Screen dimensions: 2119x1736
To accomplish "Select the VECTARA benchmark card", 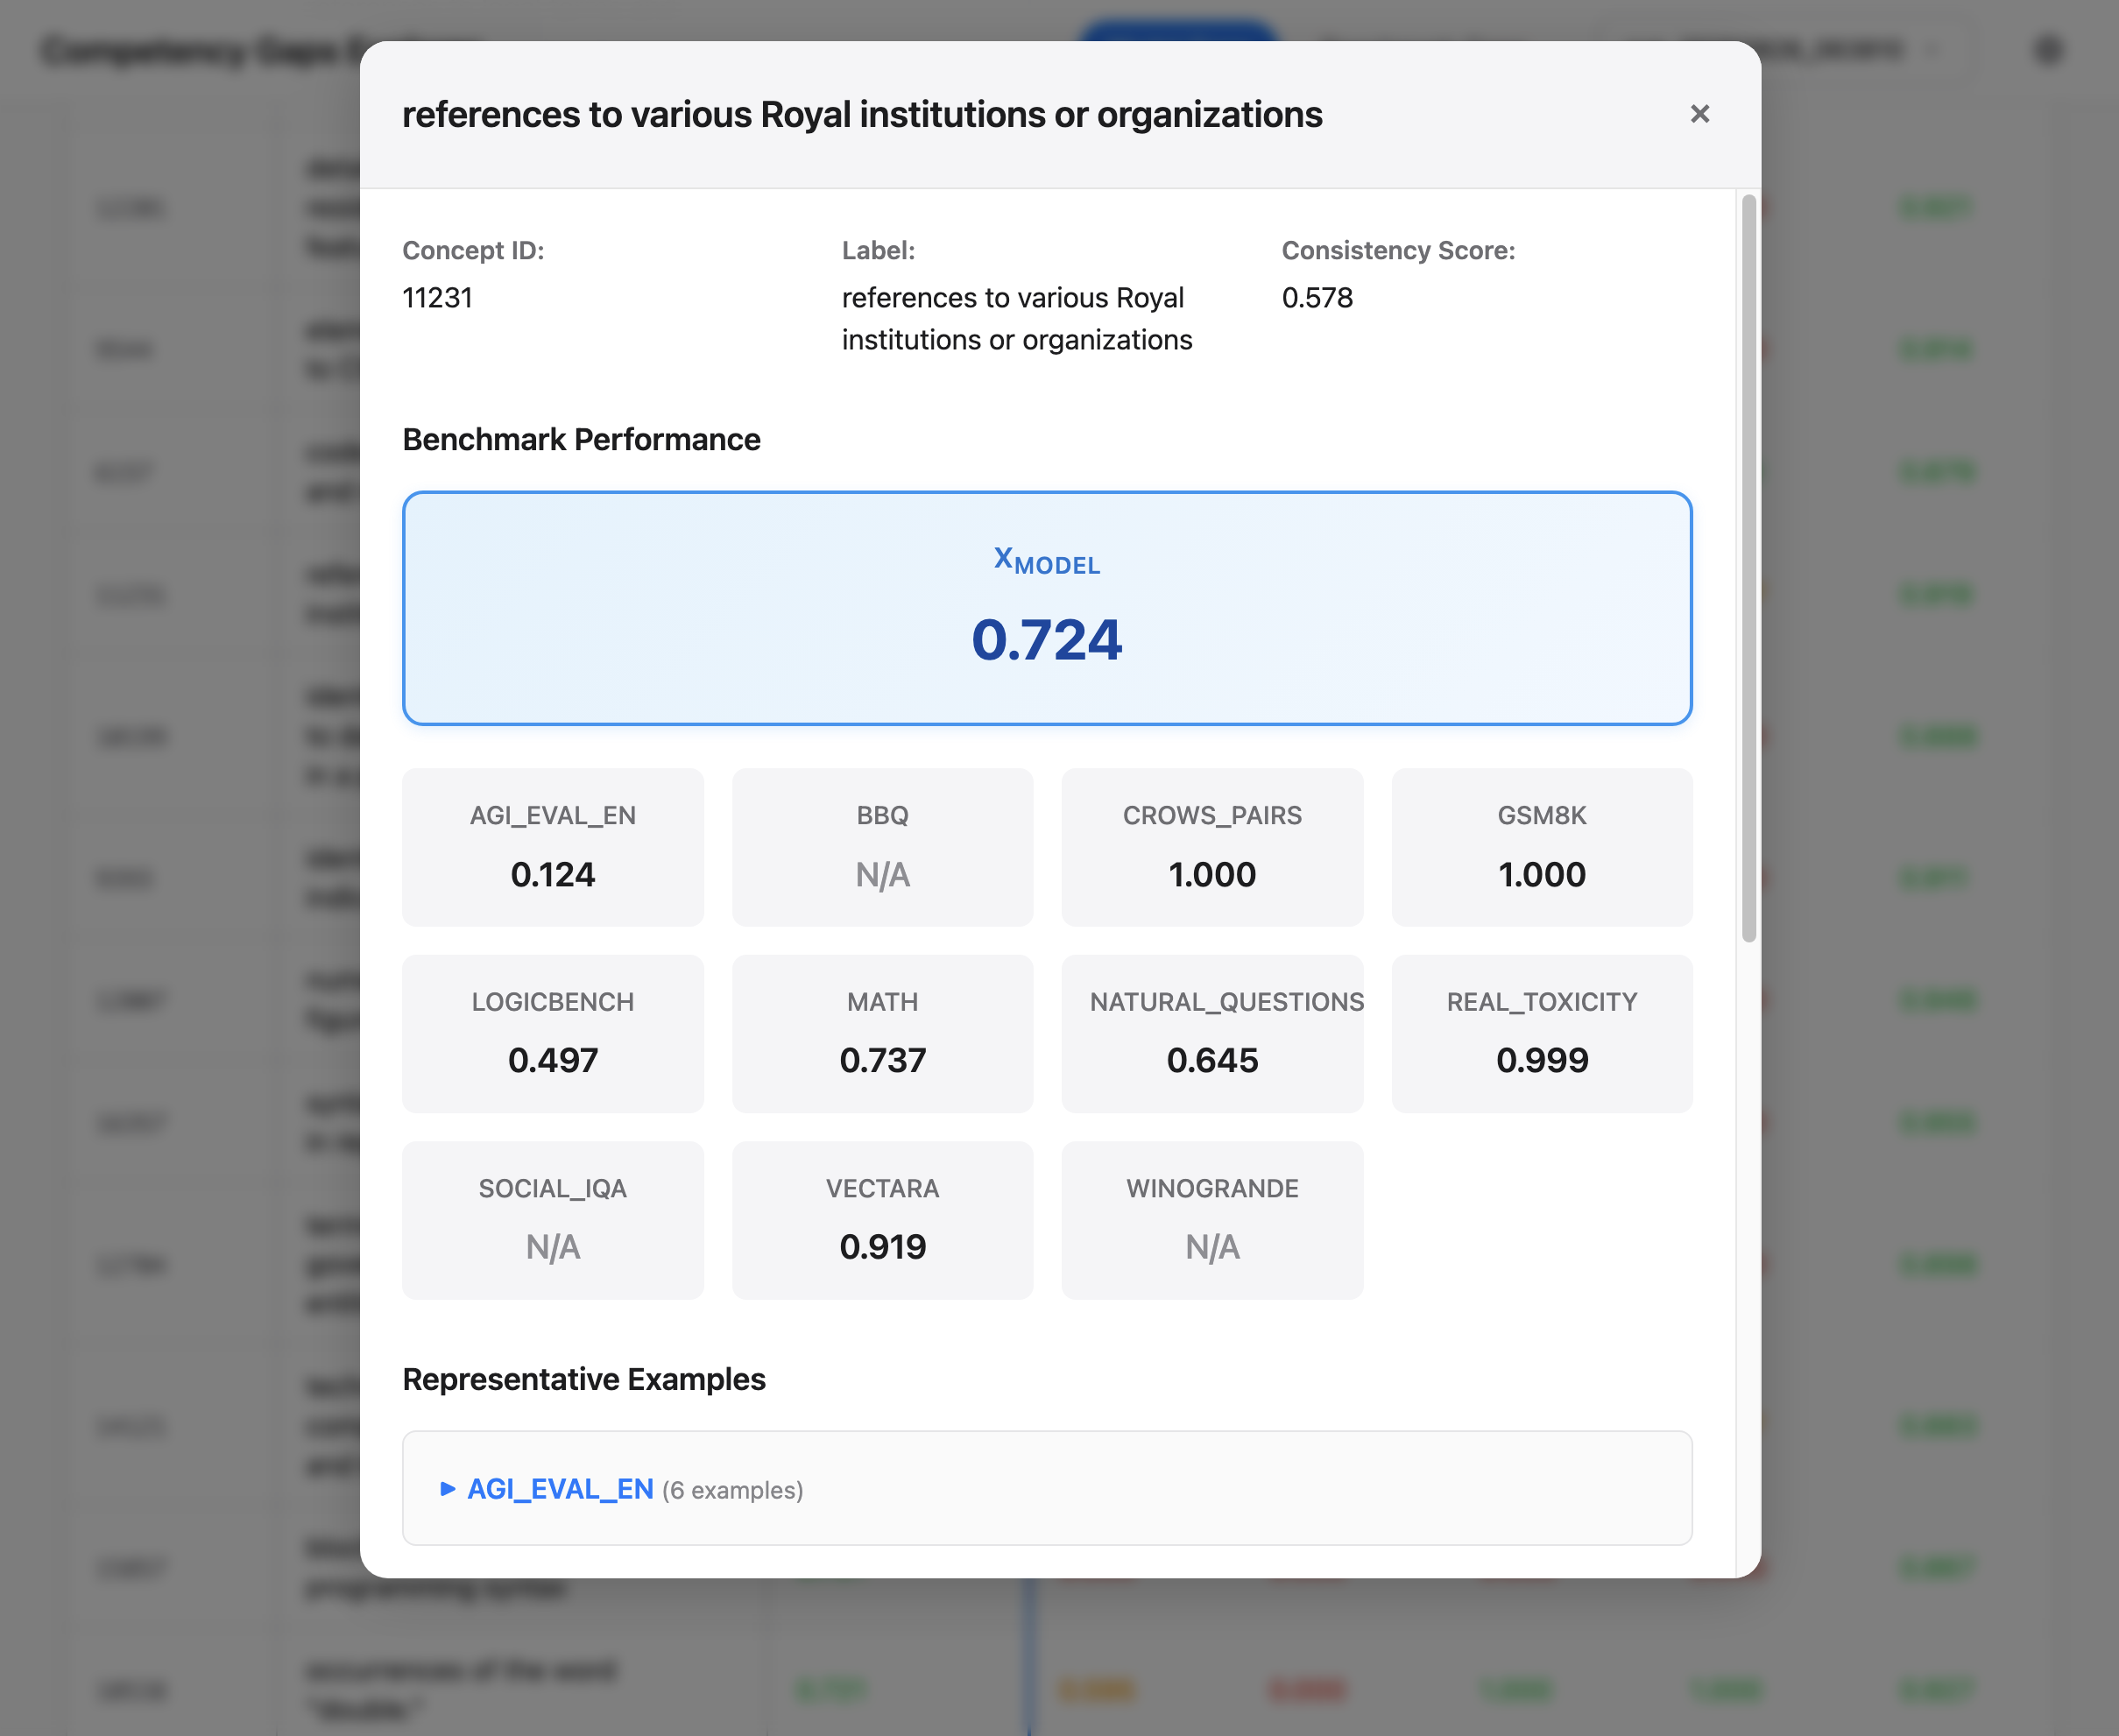I will click(x=882, y=1220).
